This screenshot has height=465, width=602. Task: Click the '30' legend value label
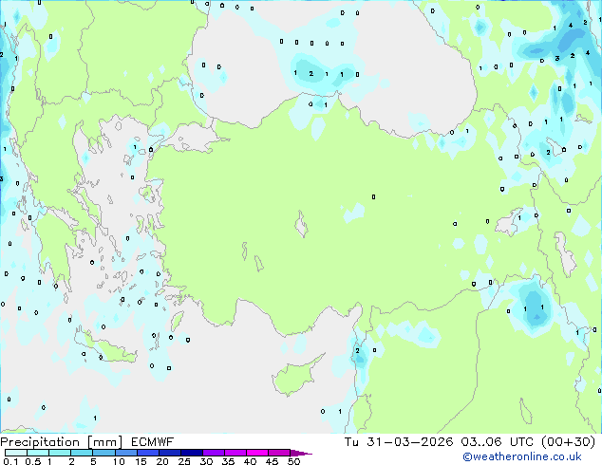click(206, 461)
